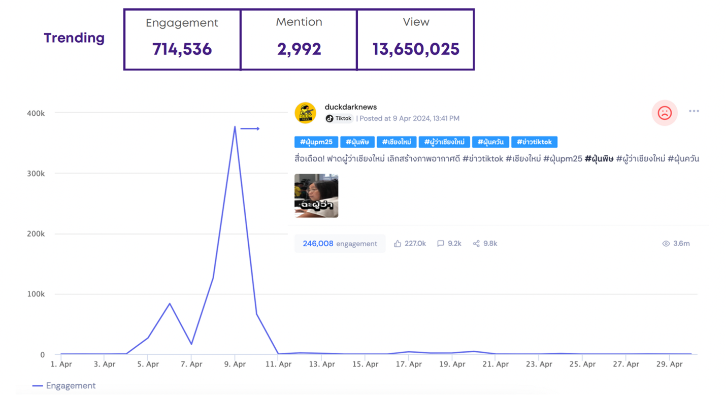Viewport: 726px width, 397px height.
Task: Click the share icon showing 9.8k
Action: pos(476,244)
